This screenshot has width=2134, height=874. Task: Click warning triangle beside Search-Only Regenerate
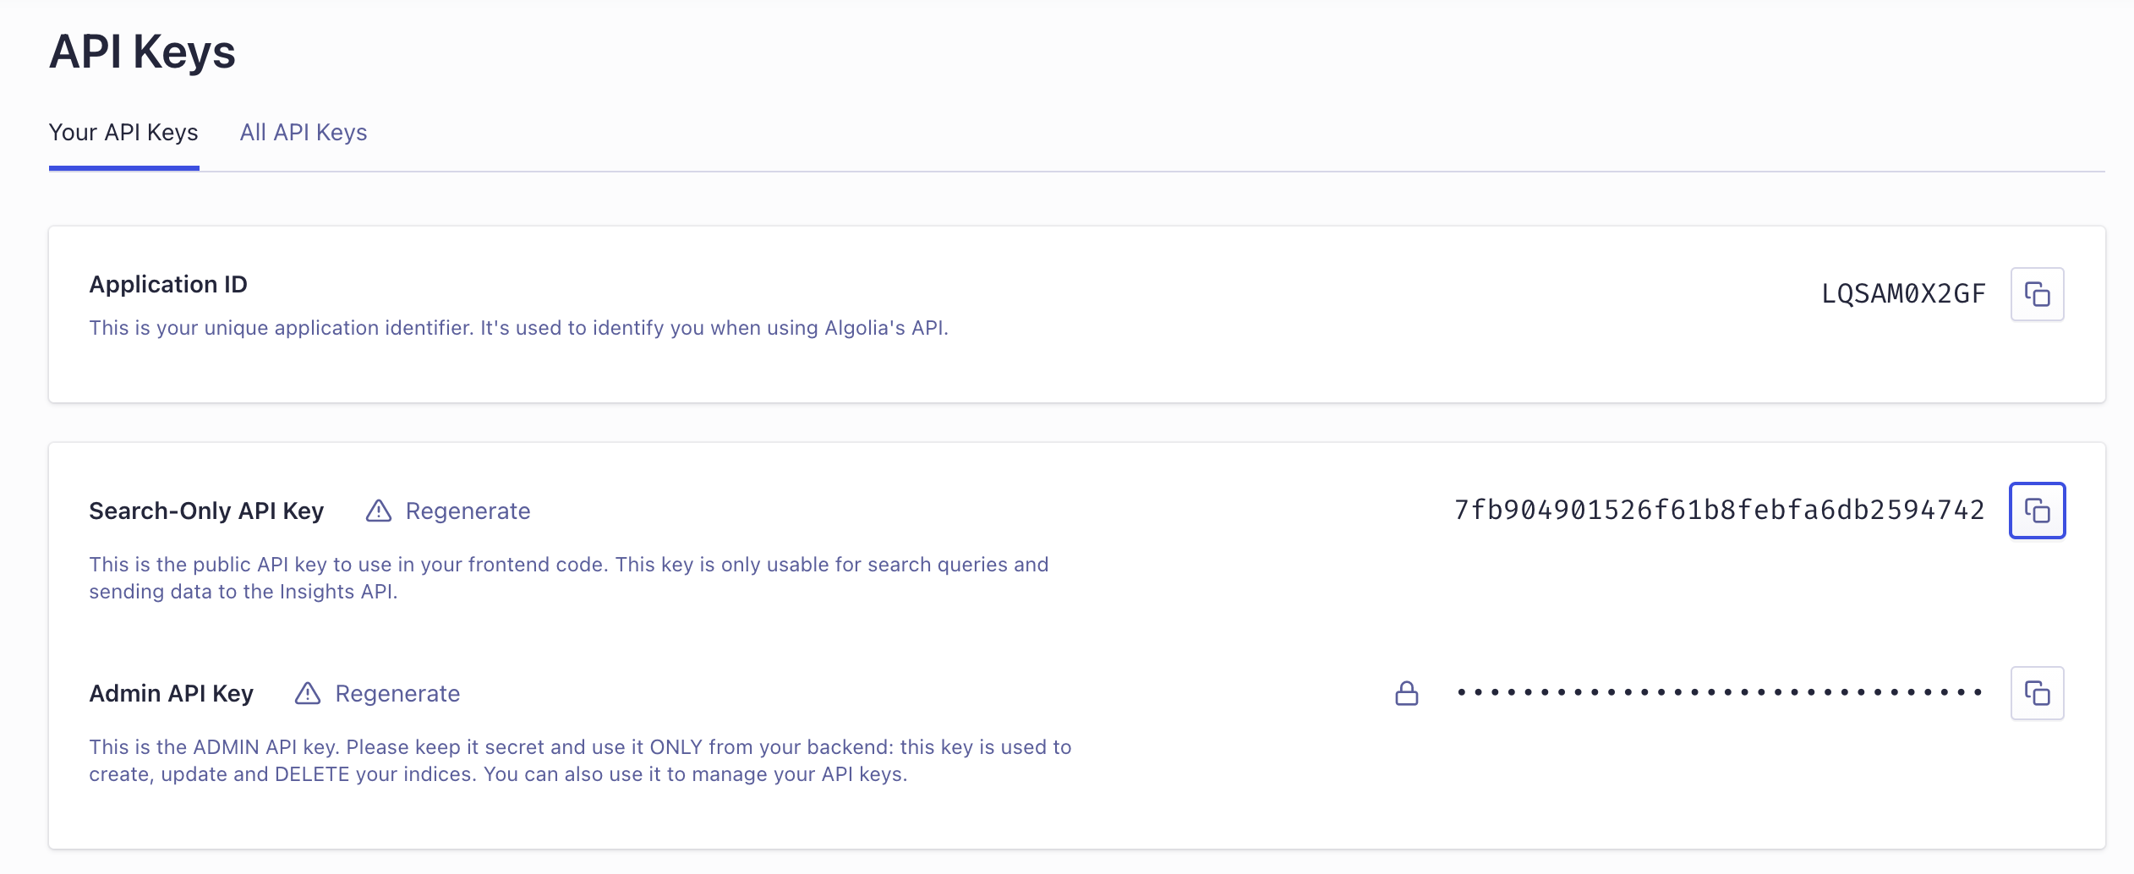point(379,511)
